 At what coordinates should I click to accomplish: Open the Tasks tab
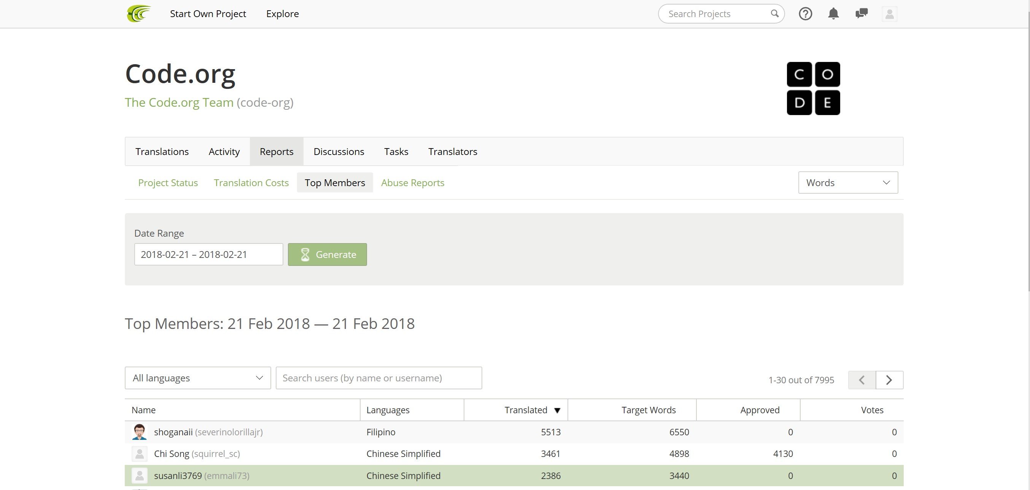[x=396, y=151]
